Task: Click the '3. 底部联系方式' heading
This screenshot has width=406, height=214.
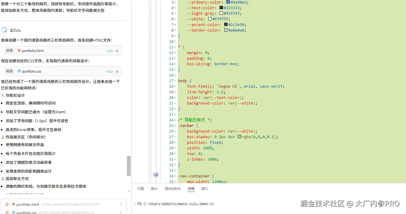Action: click(x=15, y=179)
